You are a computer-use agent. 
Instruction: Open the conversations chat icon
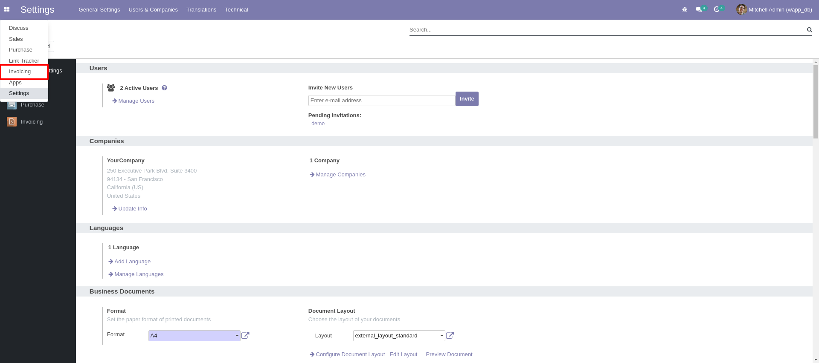coord(699,9)
